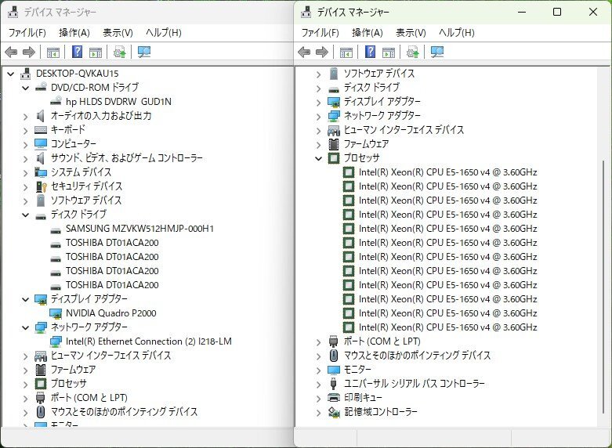The image size is (612, 448).
Task: Expand ディスク ドライブ in right window
Action: 318,89
